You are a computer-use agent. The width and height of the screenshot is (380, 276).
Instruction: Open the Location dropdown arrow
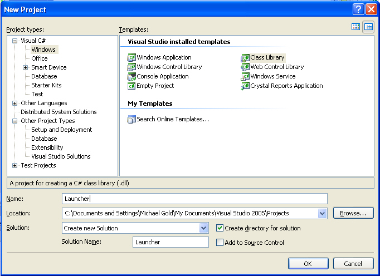point(322,214)
